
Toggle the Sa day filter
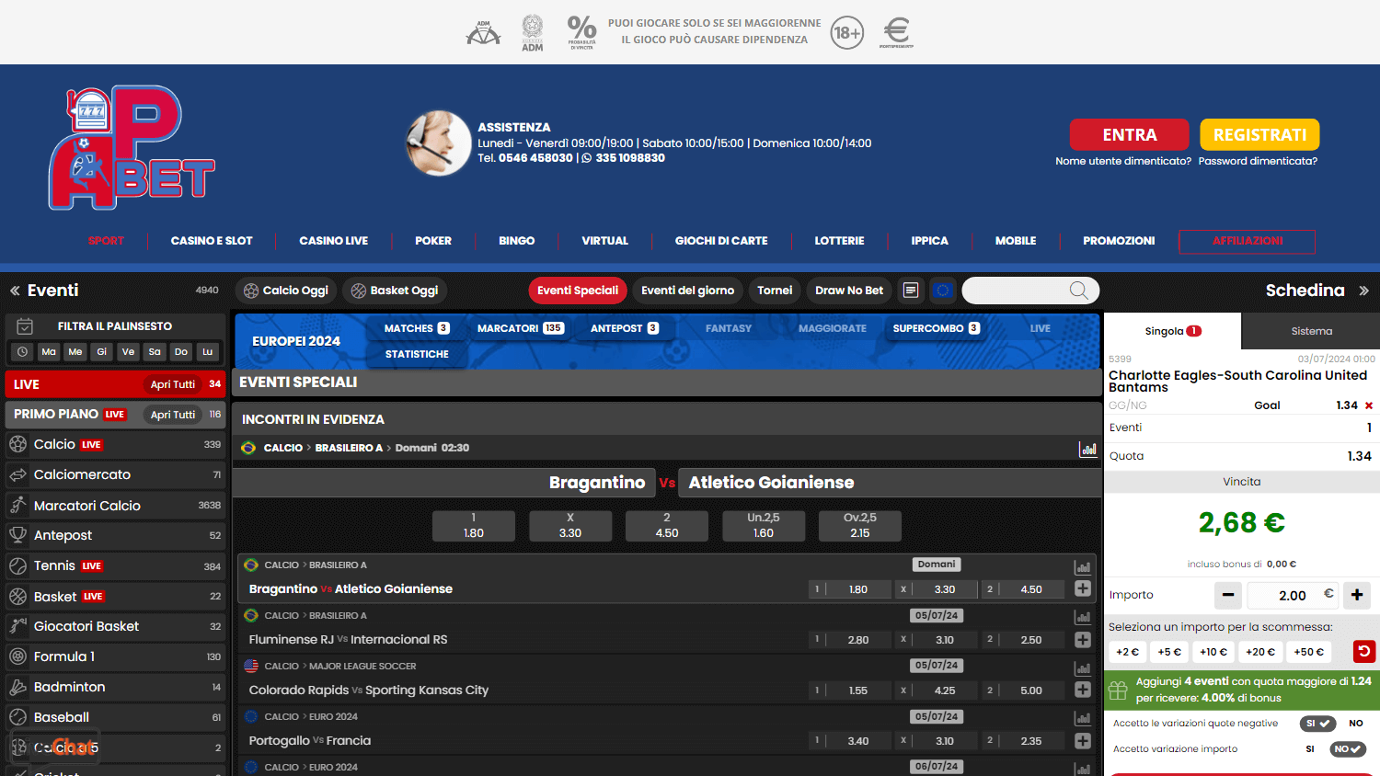click(x=155, y=351)
